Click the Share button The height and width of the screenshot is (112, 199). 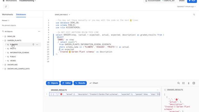[182, 1]
